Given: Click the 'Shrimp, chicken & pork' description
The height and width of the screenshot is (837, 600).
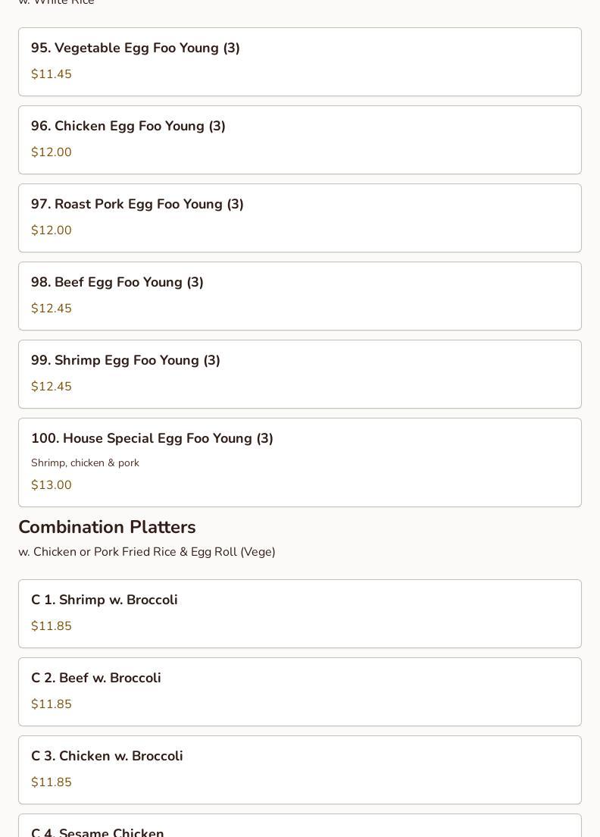Looking at the screenshot, I should 85,462.
